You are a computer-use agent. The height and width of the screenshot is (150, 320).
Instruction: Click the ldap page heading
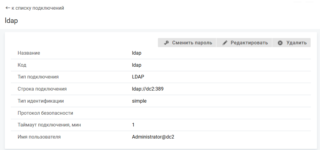11,21
